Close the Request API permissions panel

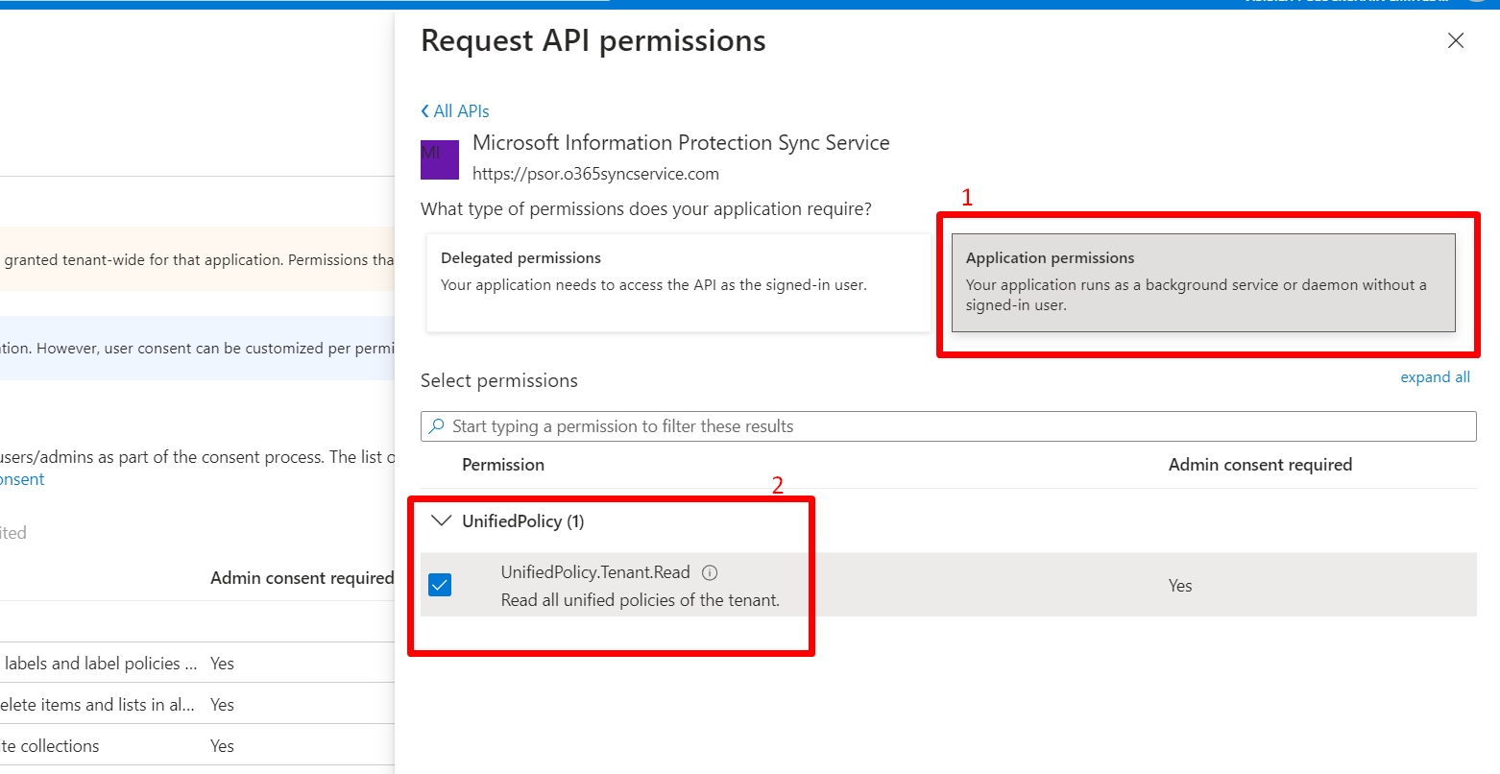pyautogui.click(x=1455, y=40)
